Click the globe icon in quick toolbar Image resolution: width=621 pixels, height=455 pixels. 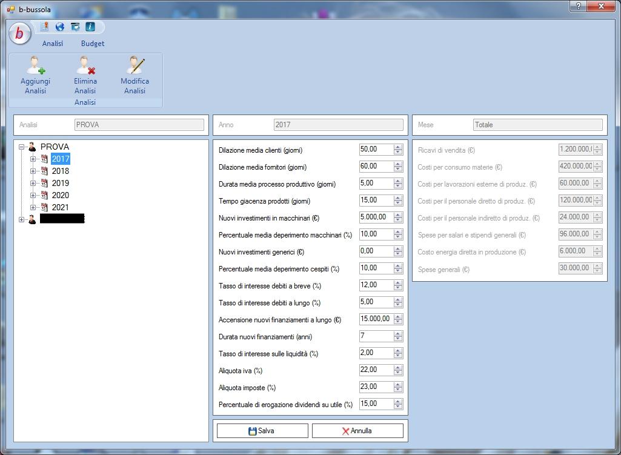click(60, 27)
